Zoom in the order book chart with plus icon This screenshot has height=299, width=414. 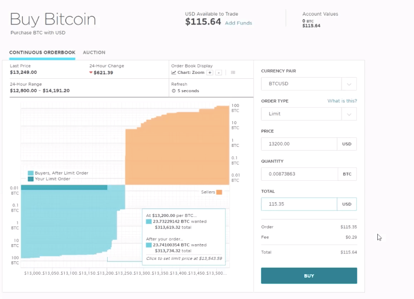pos(210,72)
